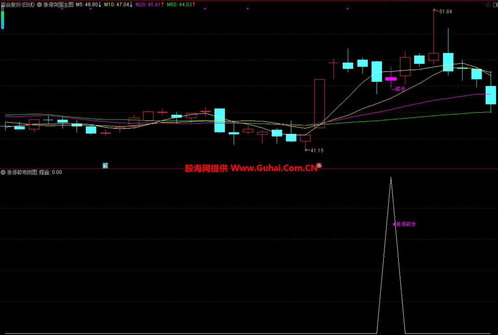Click the red 张 marker icon
This screenshot has width=498, height=335.
coord(319,165)
